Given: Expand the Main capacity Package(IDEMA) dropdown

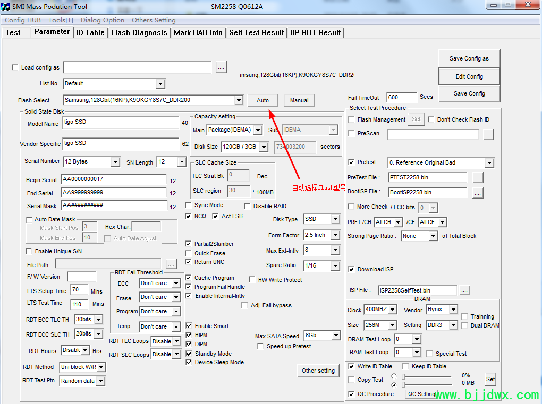Looking at the screenshot, I should pos(258,130).
